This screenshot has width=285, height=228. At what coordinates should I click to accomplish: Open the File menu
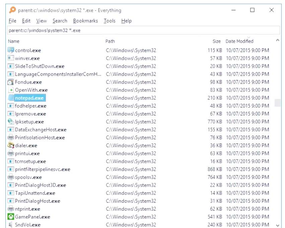(x=12, y=21)
